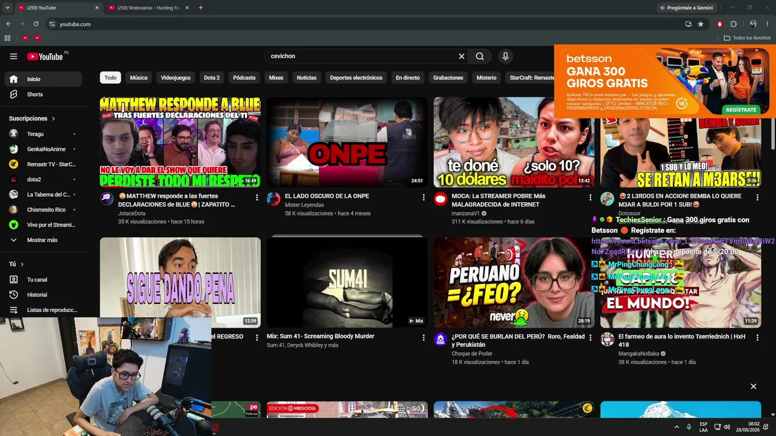Select the 'Pódcasts' filter chip
The image size is (776, 436).
click(244, 78)
